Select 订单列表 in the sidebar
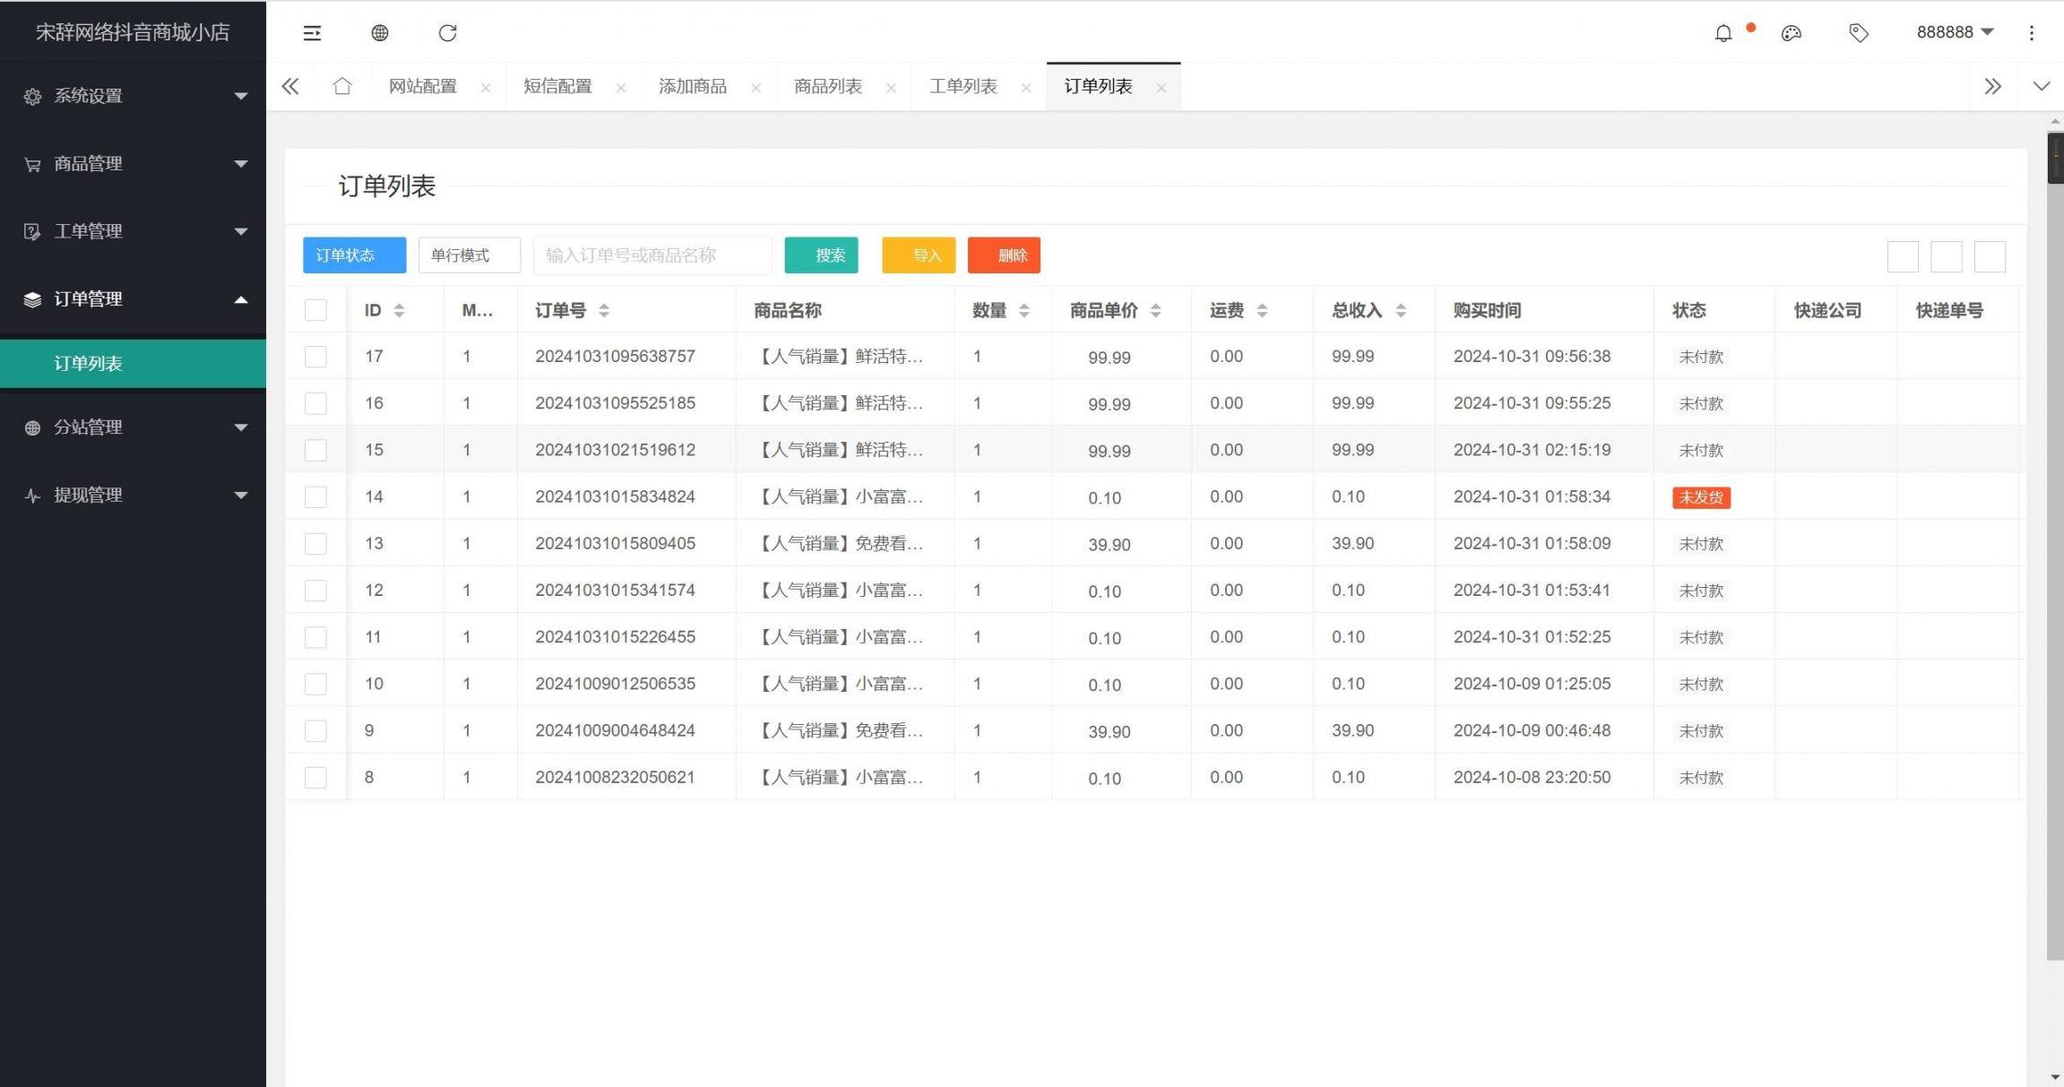This screenshot has height=1087, width=2064. pyautogui.click(x=87, y=363)
